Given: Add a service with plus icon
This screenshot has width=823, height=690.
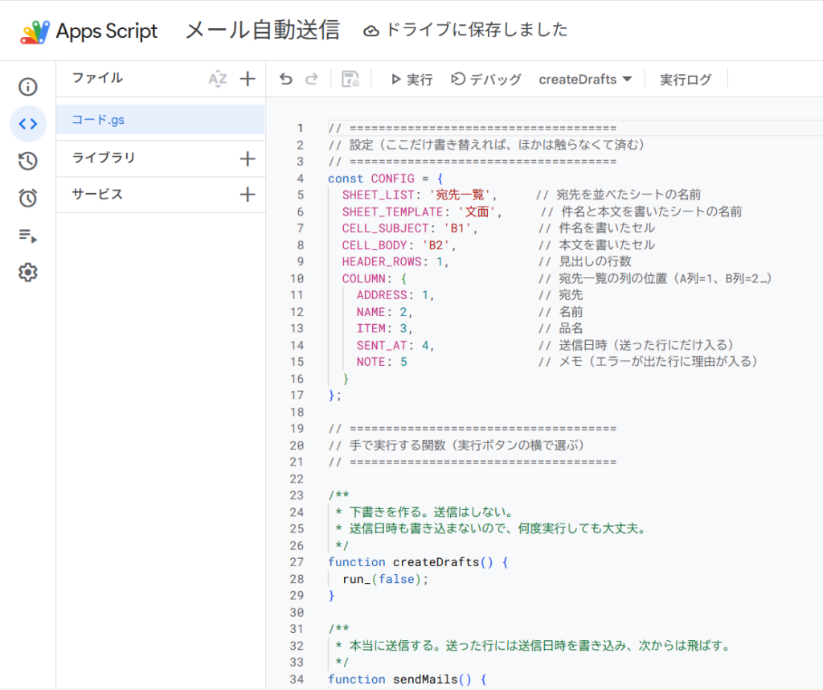Looking at the screenshot, I should pos(248,195).
